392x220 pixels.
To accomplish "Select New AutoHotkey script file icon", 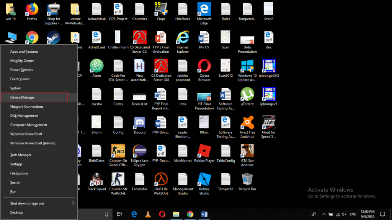I will [x=139, y=70].
